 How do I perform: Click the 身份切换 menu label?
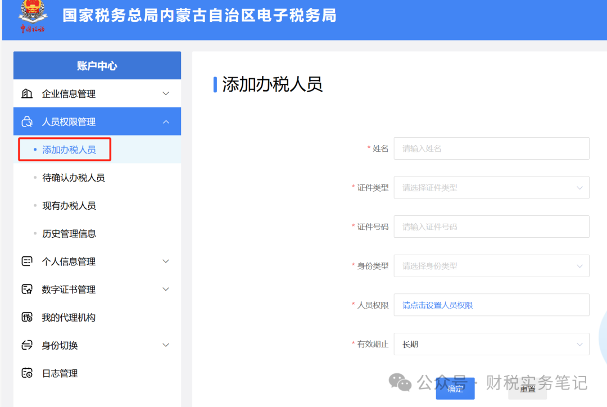[x=60, y=345]
